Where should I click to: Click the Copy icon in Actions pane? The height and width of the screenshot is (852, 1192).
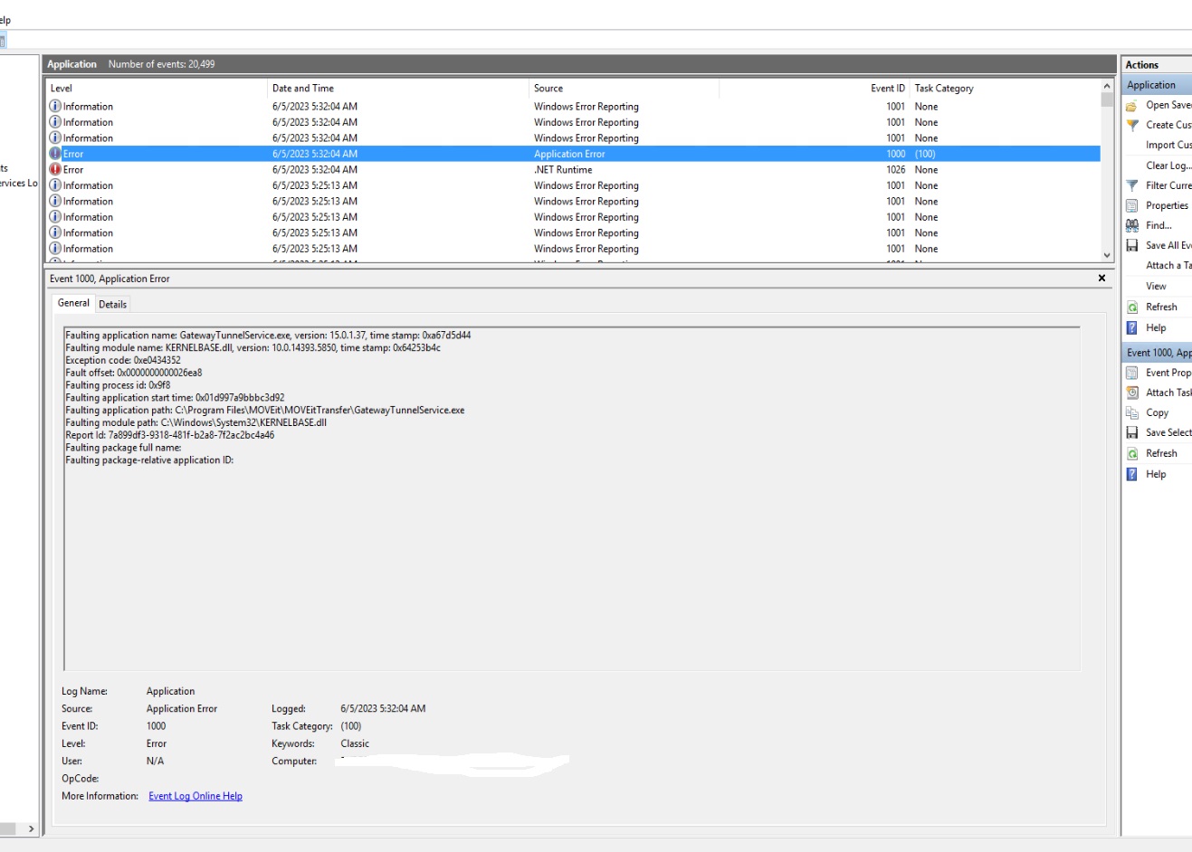[1131, 412]
